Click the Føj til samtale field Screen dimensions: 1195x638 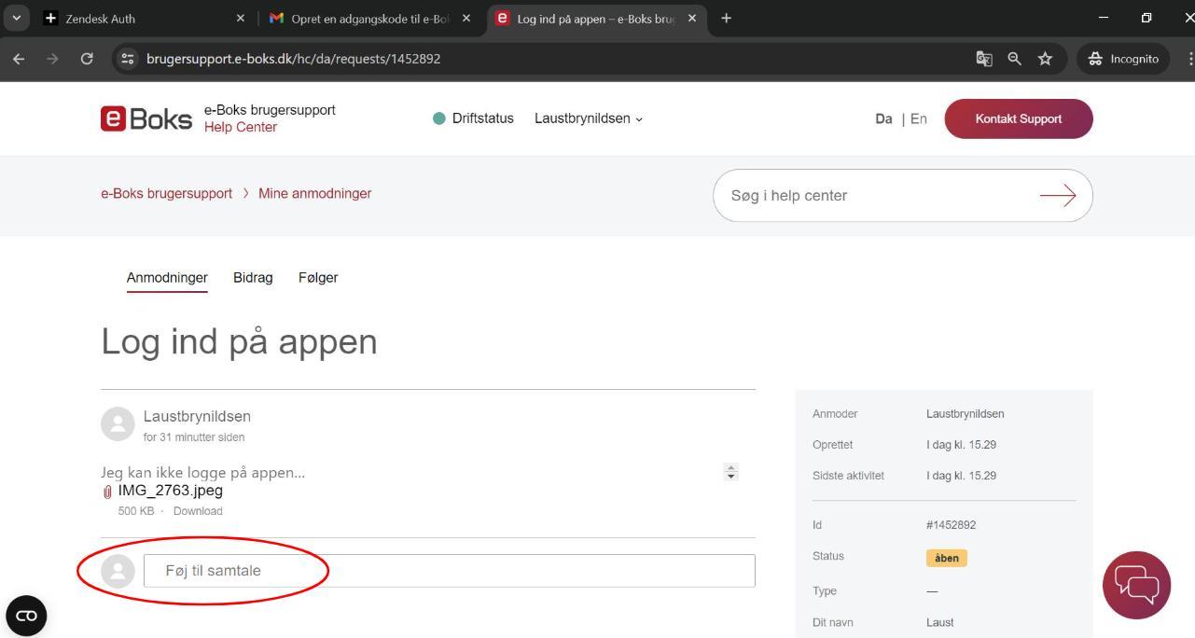449,571
